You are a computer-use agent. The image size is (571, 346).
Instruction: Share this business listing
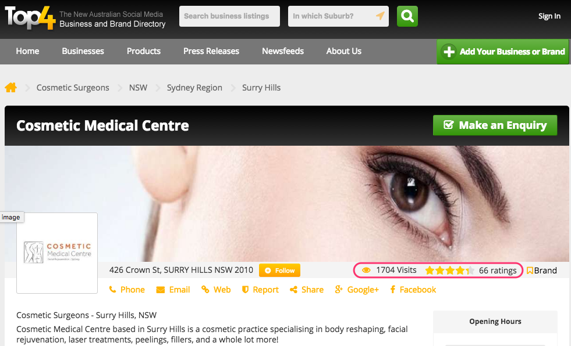pyautogui.click(x=307, y=290)
